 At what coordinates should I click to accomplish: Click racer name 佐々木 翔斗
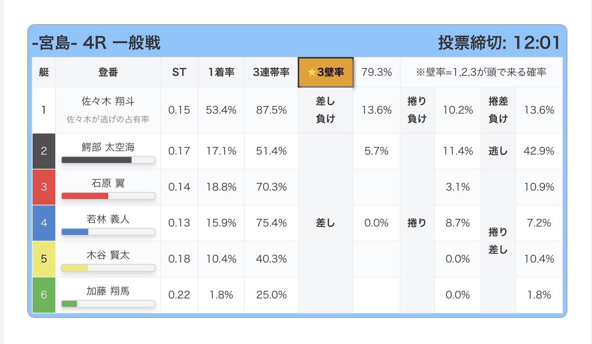coord(108,101)
